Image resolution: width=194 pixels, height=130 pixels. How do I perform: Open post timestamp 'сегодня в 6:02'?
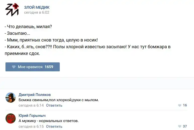pos(37,12)
